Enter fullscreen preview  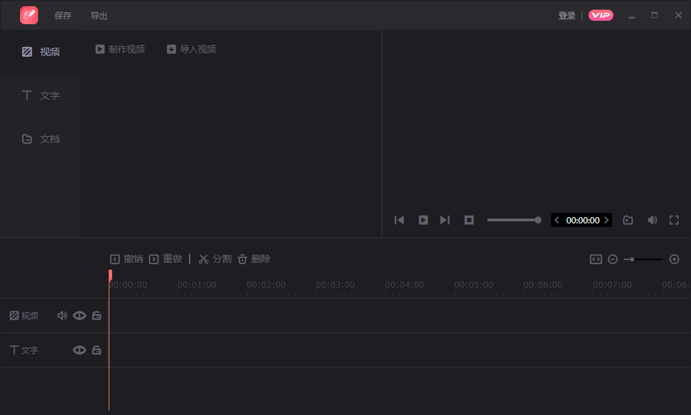[x=674, y=220]
